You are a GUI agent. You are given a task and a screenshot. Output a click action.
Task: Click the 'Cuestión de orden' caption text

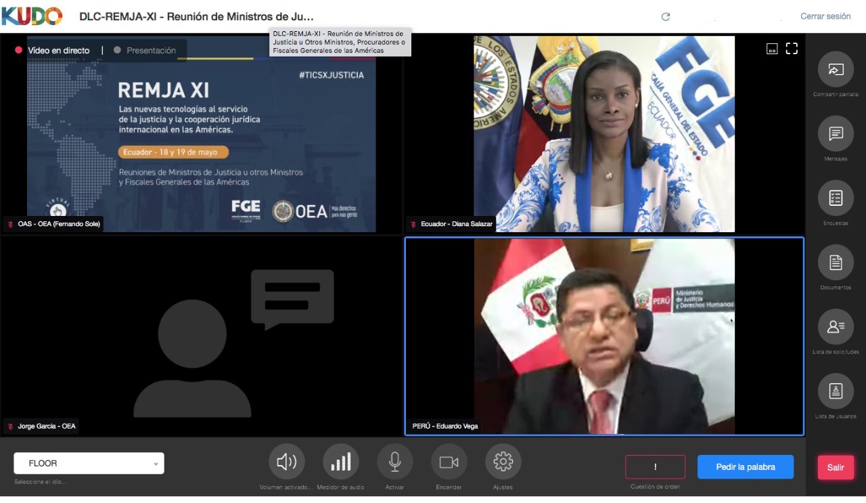click(655, 487)
